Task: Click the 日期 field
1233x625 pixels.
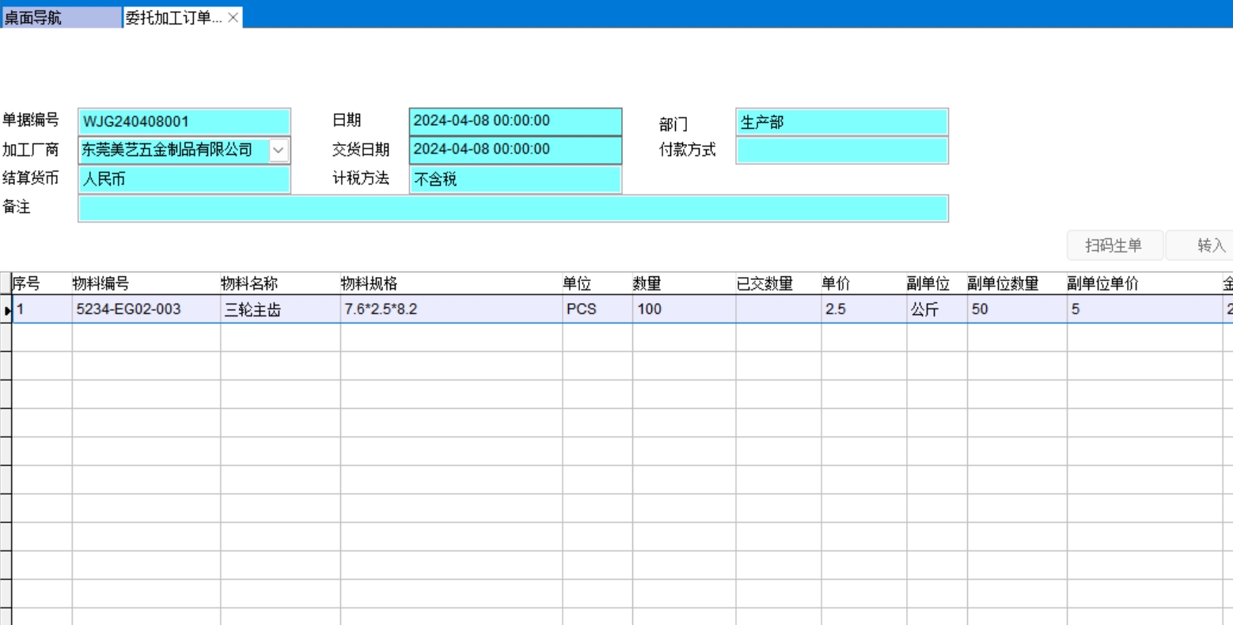Action: [515, 121]
